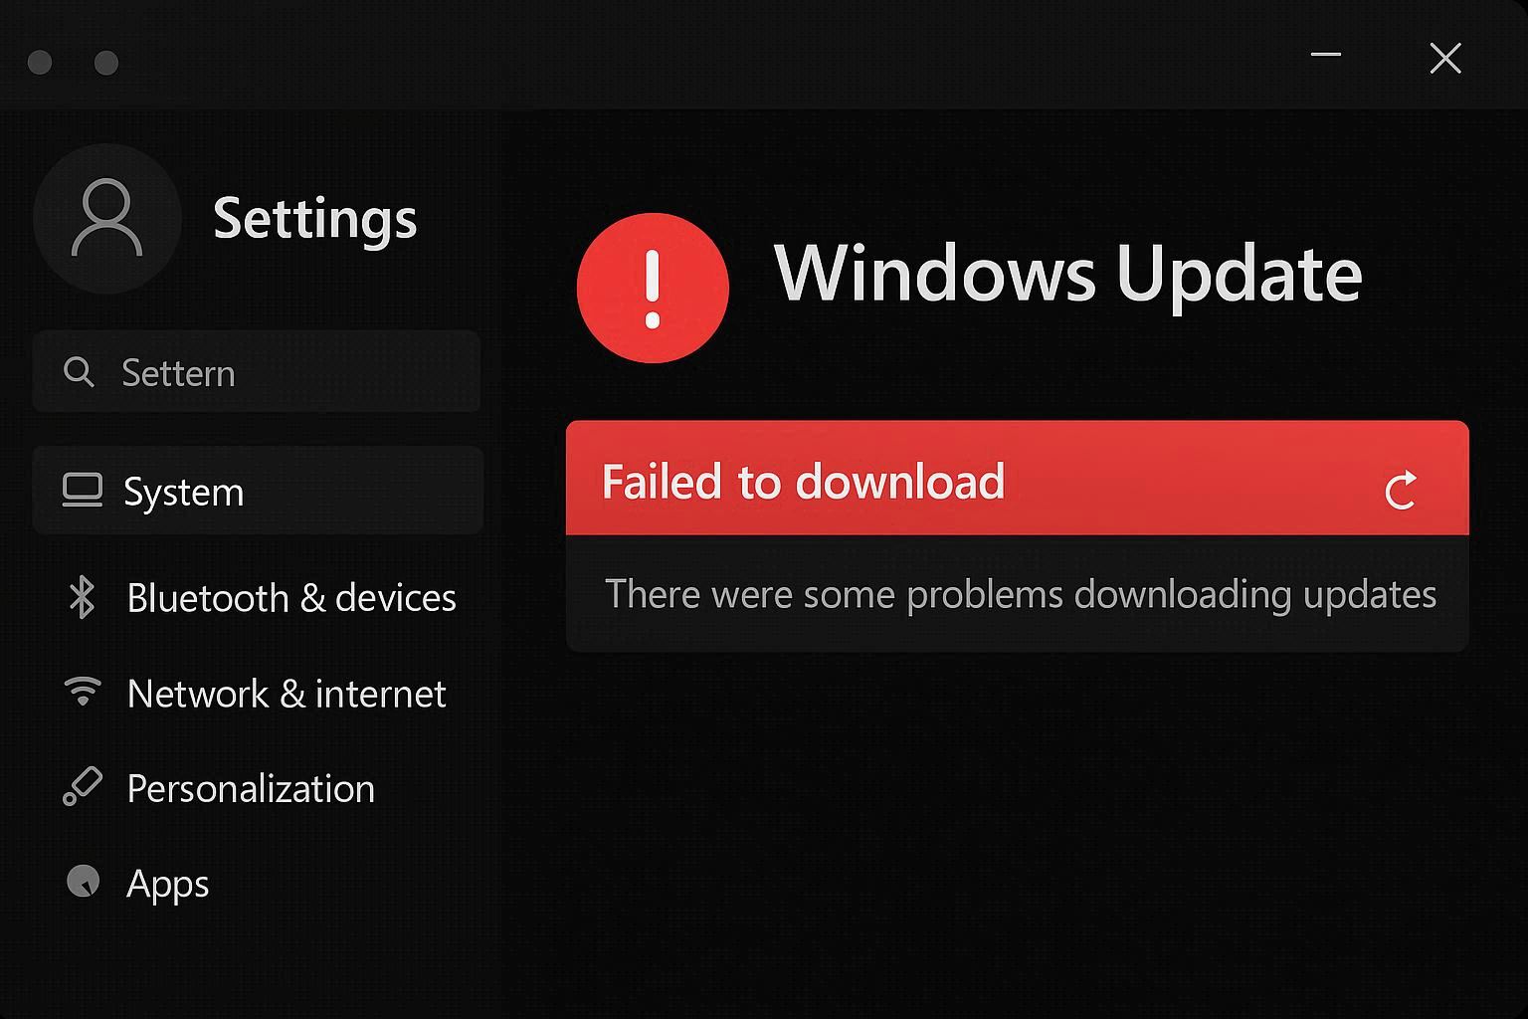Click the Apps icon in the sidebar
The width and height of the screenshot is (1528, 1019).
84,883
